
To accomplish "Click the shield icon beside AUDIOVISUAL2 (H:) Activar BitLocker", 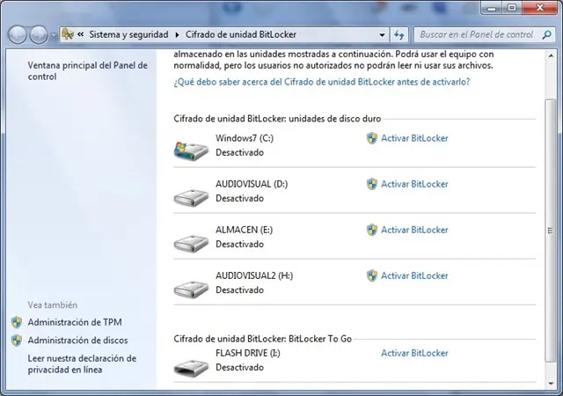I will tap(372, 275).
